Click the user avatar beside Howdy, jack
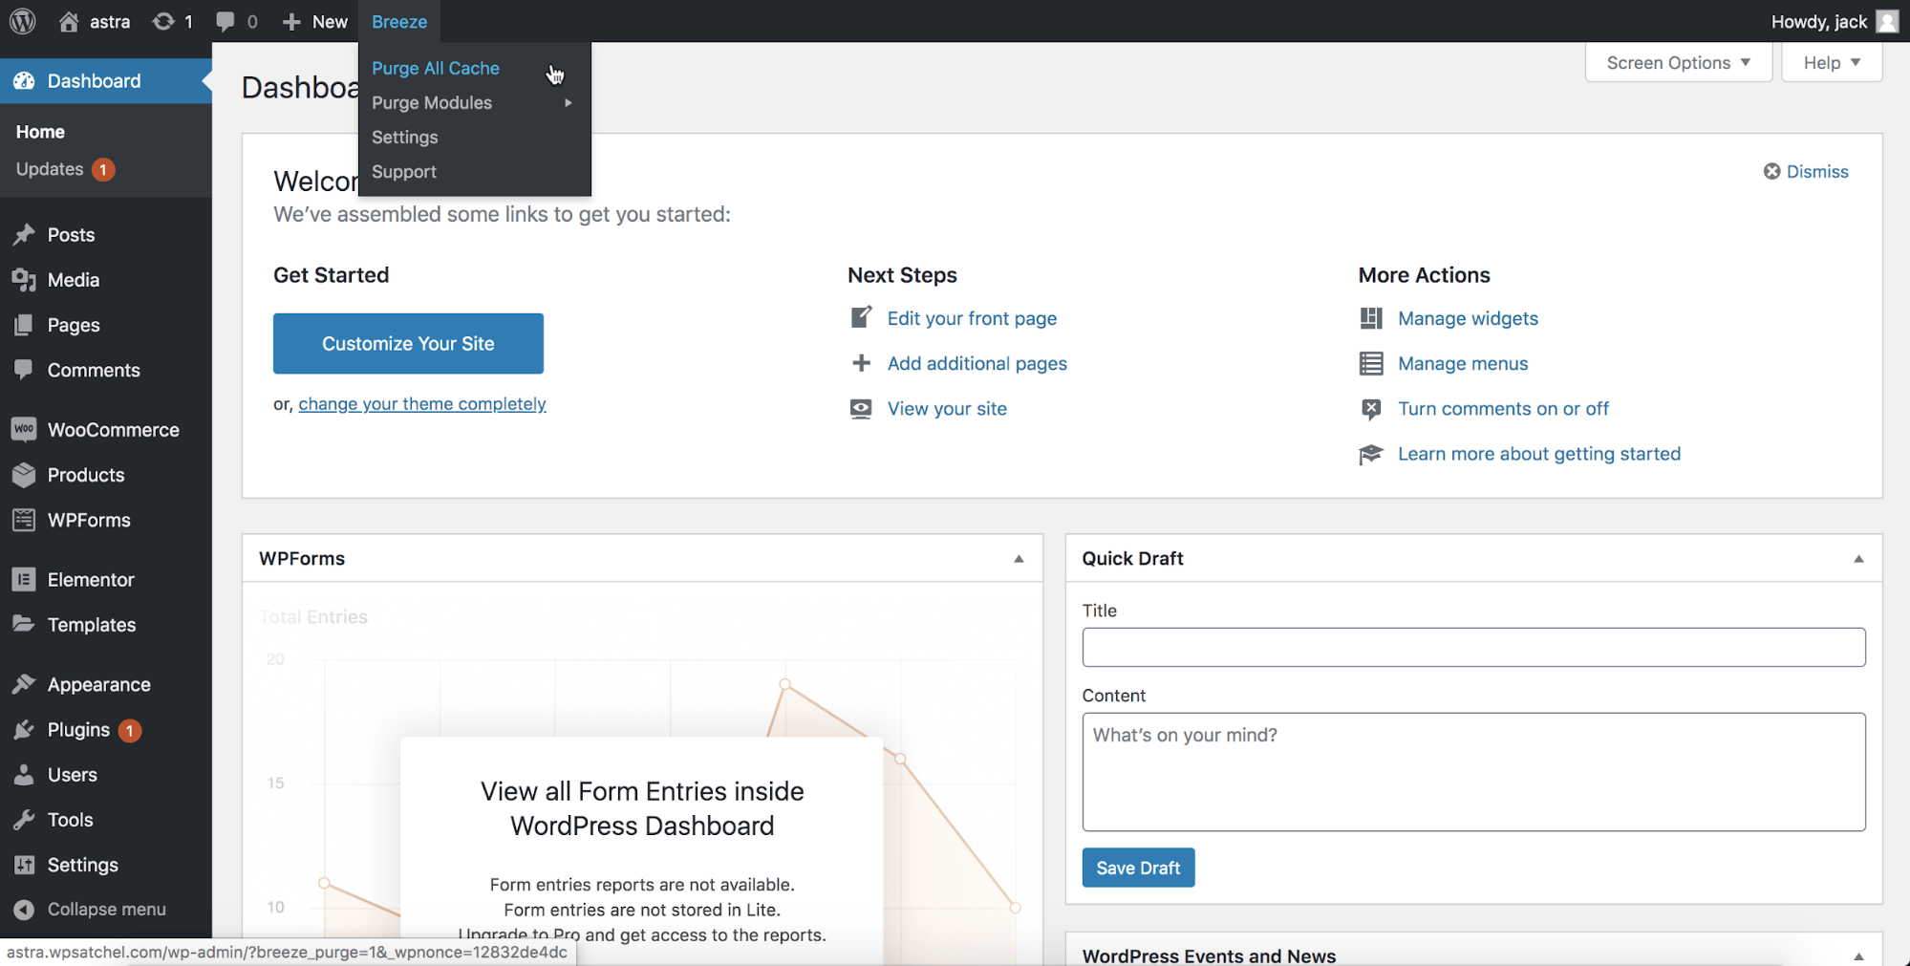1910x966 pixels. pyautogui.click(x=1887, y=21)
